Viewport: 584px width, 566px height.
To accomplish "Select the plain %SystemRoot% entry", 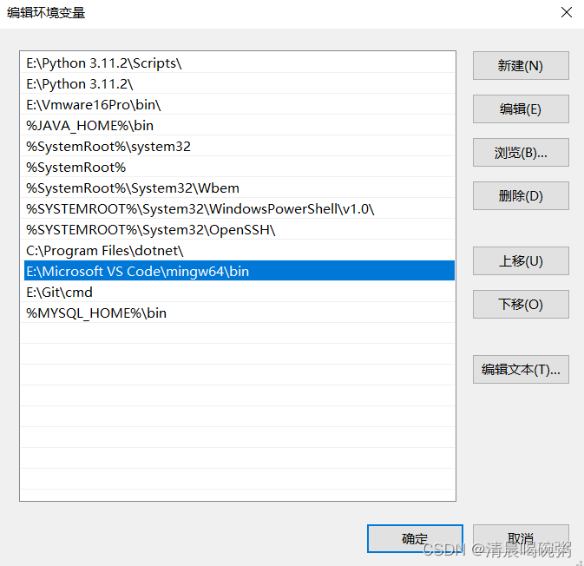I will (x=240, y=168).
